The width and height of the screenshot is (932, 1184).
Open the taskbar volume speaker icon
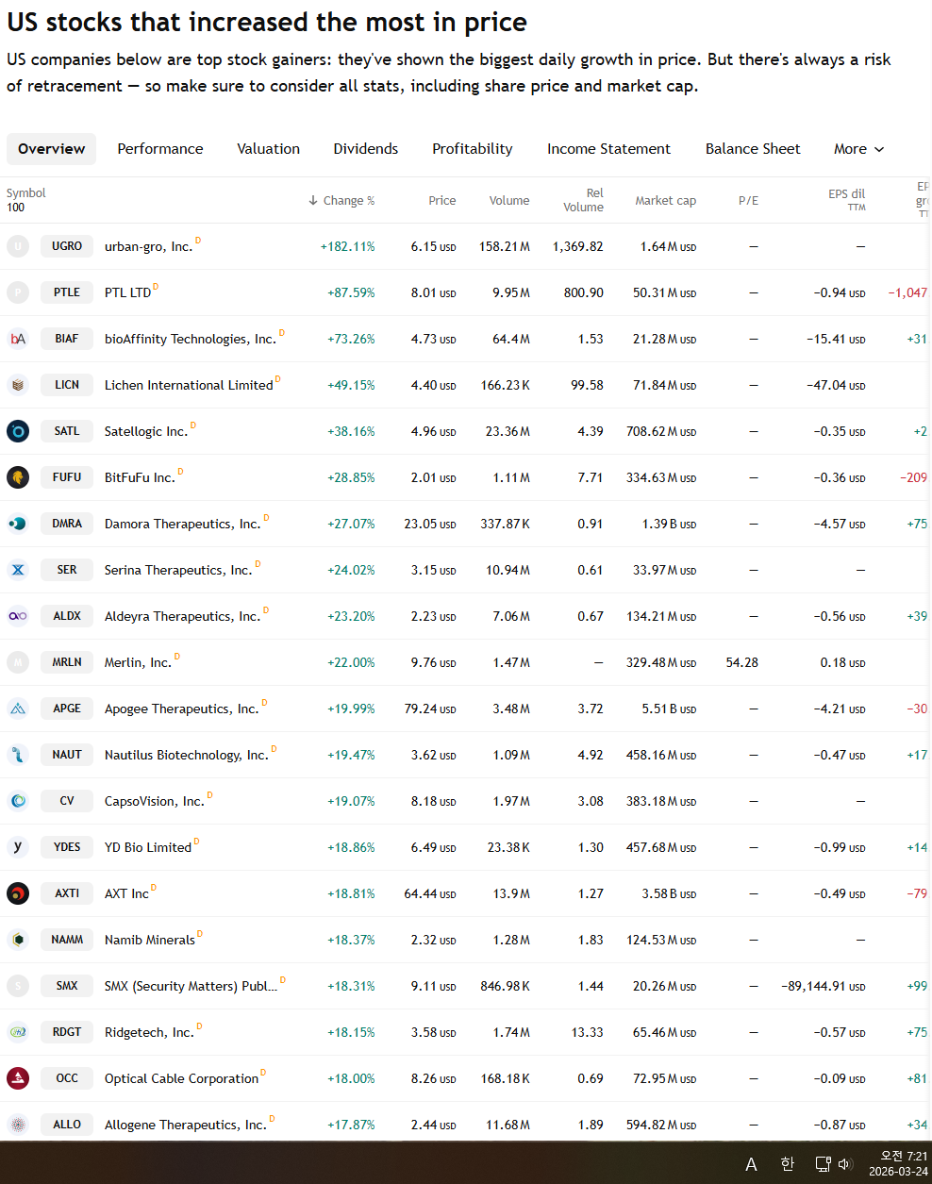(x=845, y=1164)
